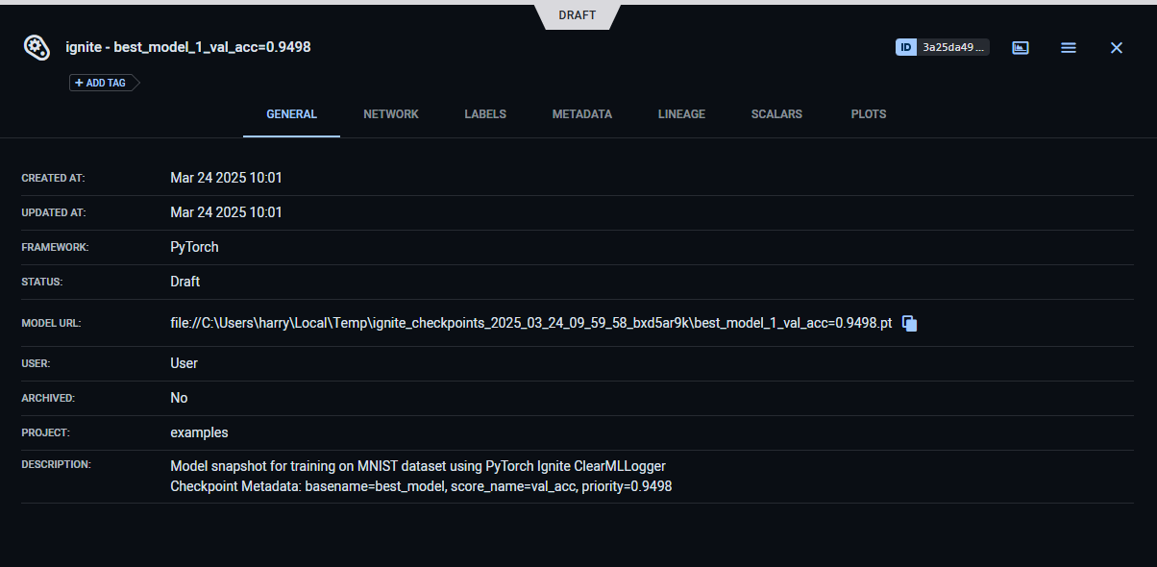Click the model icon beside the title
The height and width of the screenshot is (567, 1157).
[37, 47]
